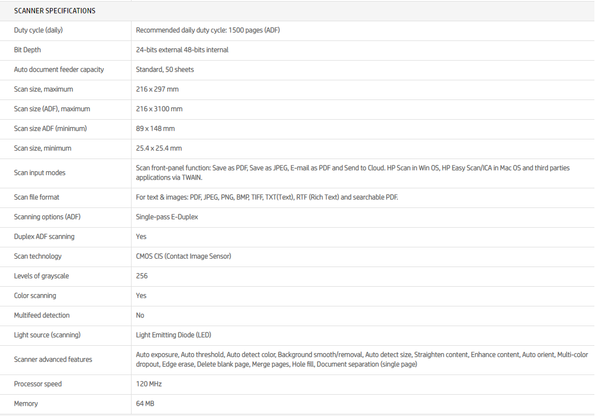The image size is (596, 416).
Task: Click the Levels of grayscale value 256
Action: pyautogui.click(x=142, y=276)
